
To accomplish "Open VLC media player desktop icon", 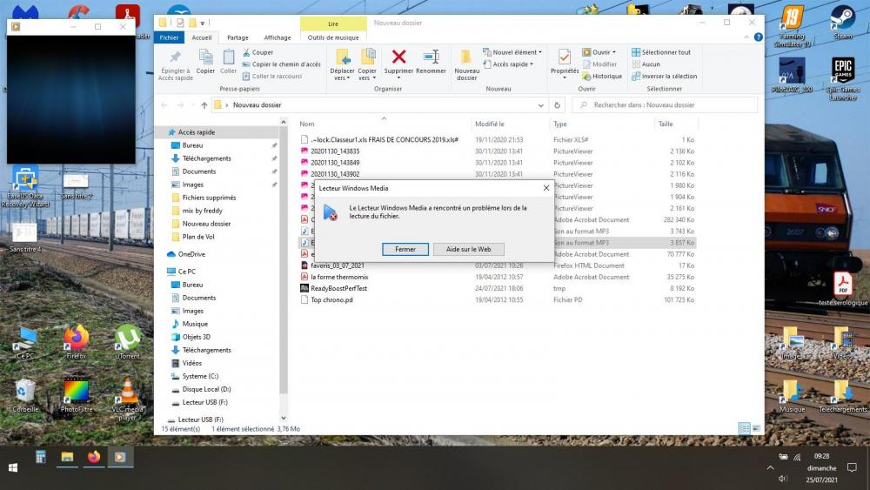I will (128, 392).
